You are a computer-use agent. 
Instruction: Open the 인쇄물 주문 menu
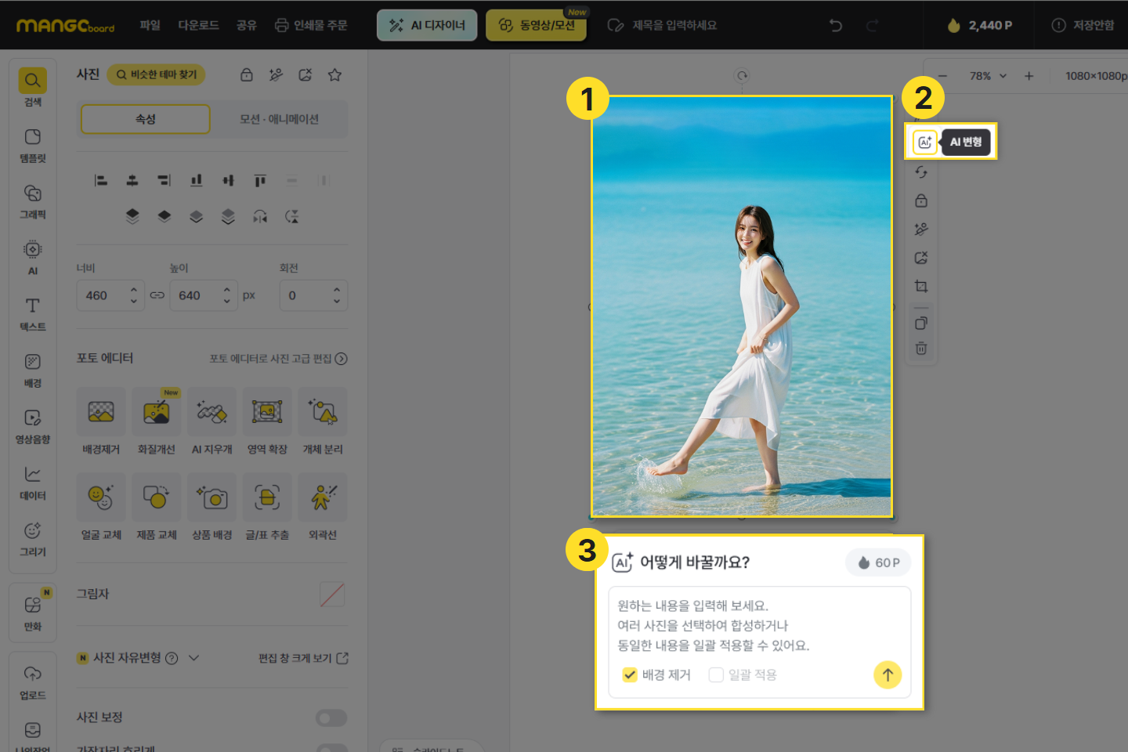pos(311,25)
